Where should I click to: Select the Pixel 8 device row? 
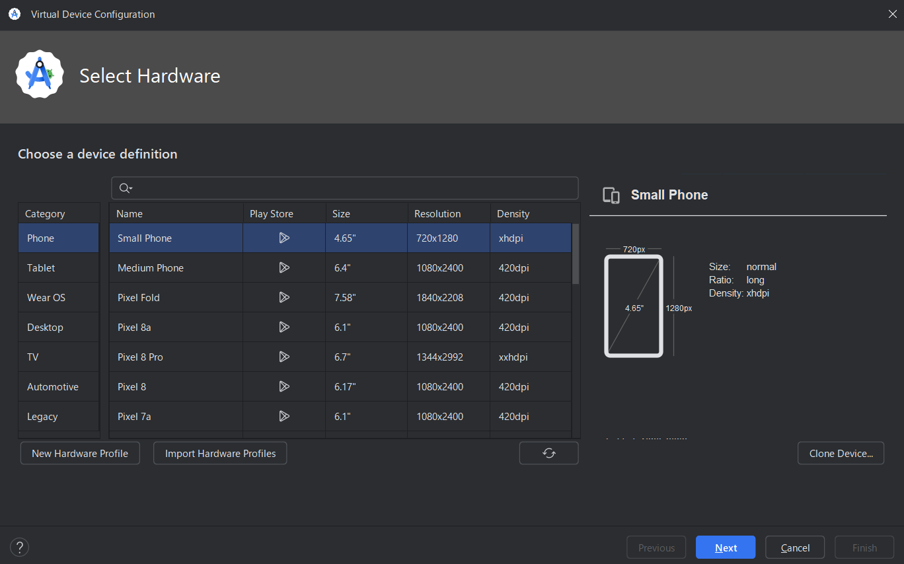175,386
